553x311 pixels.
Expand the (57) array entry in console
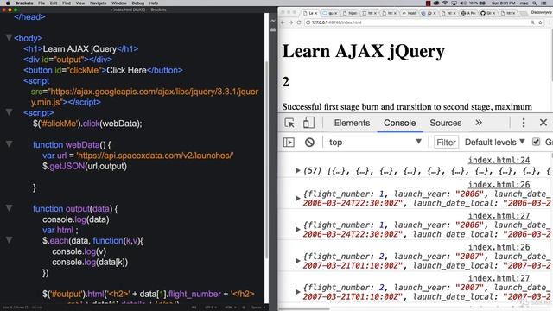click(x=297, y=171)
